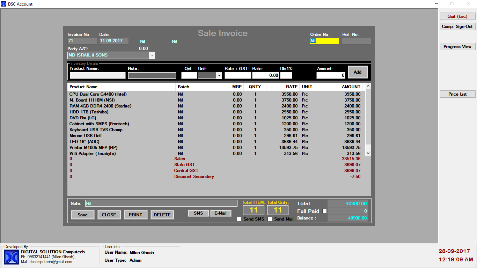Tick the Full Paid checkbox
The height and width of the screenshot is (268, 477).
[324, 211]
